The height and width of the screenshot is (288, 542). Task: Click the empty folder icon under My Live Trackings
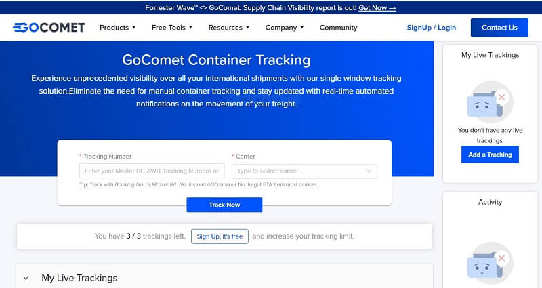click(x=490, y=102)
